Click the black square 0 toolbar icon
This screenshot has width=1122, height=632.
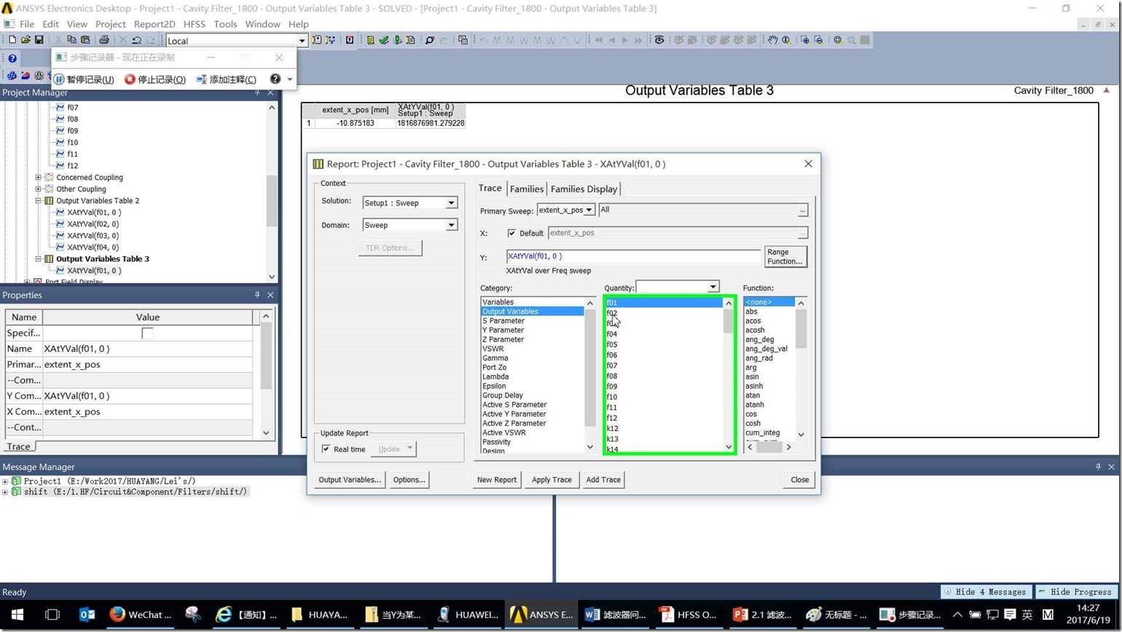350,40
